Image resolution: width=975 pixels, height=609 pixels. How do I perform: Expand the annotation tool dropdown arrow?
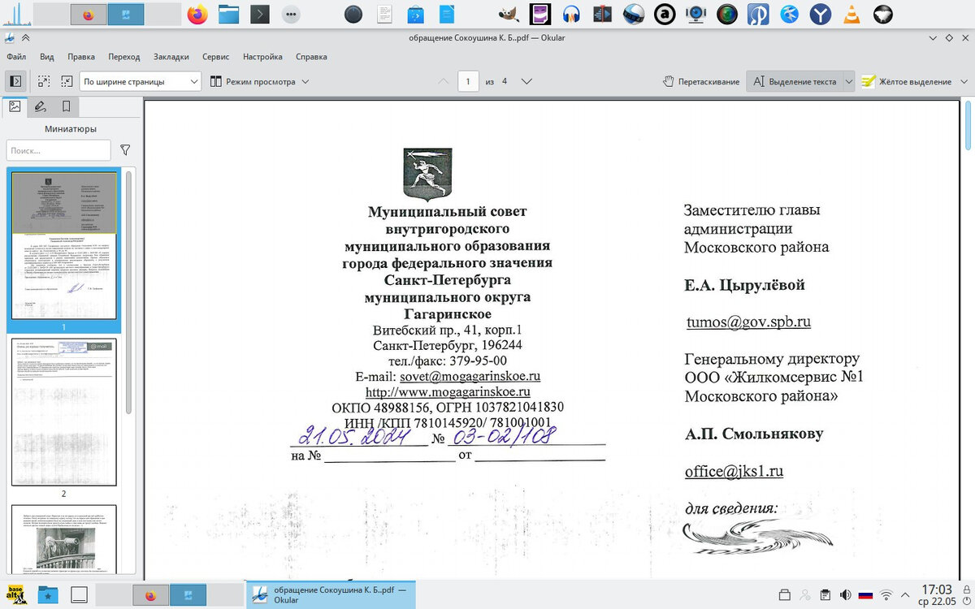coord(964,81)
